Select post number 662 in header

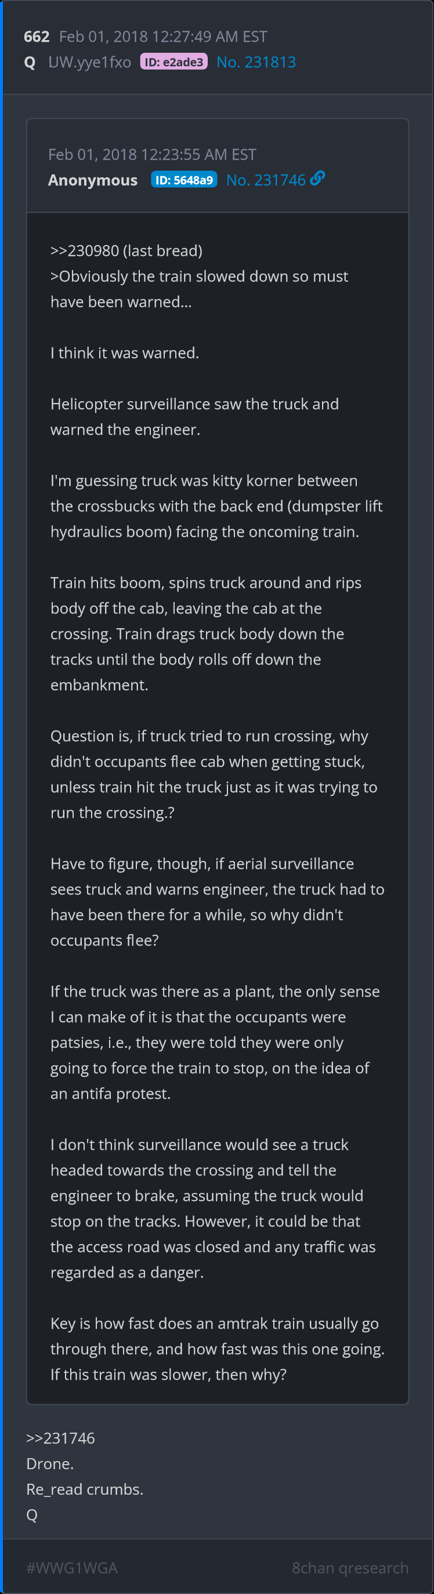[37, 37]
